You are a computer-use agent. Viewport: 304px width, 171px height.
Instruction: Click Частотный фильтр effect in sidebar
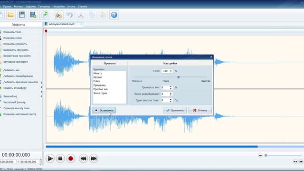14,103
